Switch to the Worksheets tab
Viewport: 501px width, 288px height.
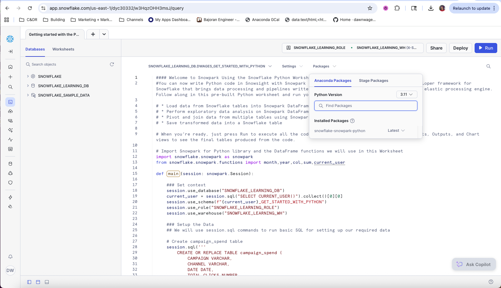pyautogui.click(x=63, y=49)
